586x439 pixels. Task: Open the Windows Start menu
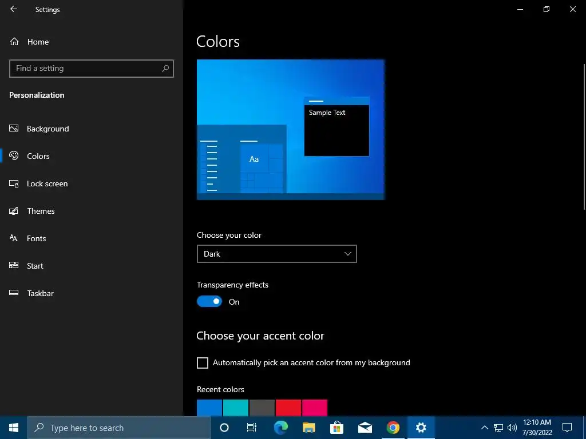(14, 428)
